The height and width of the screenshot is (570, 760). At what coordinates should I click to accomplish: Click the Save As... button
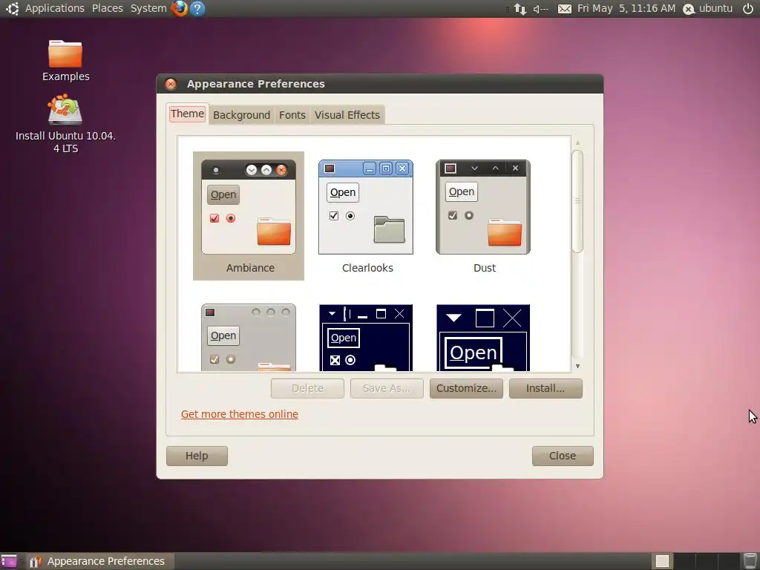[x=387, y=388]
